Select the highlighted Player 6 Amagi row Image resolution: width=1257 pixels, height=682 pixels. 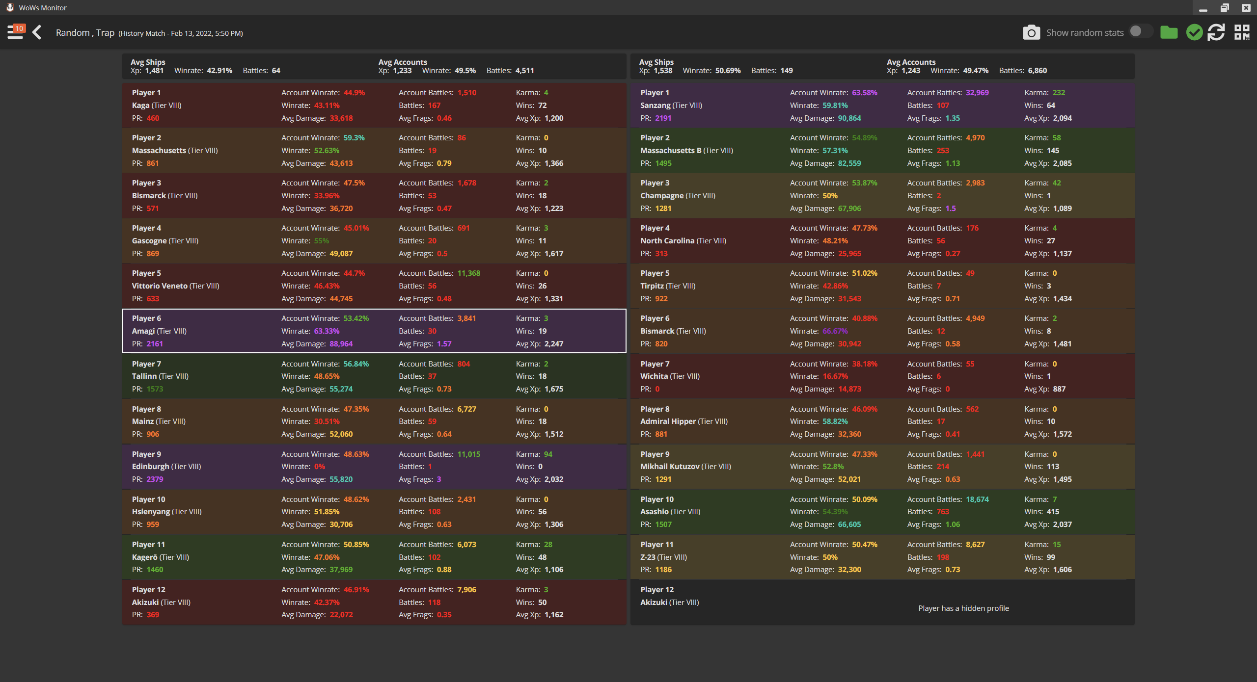pyautogui.click(x=374, y=331)
